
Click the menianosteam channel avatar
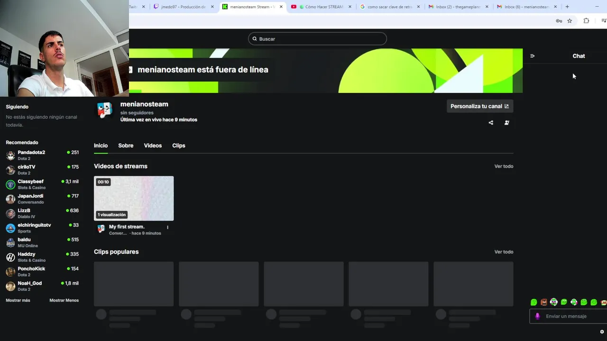pos(105,110)
